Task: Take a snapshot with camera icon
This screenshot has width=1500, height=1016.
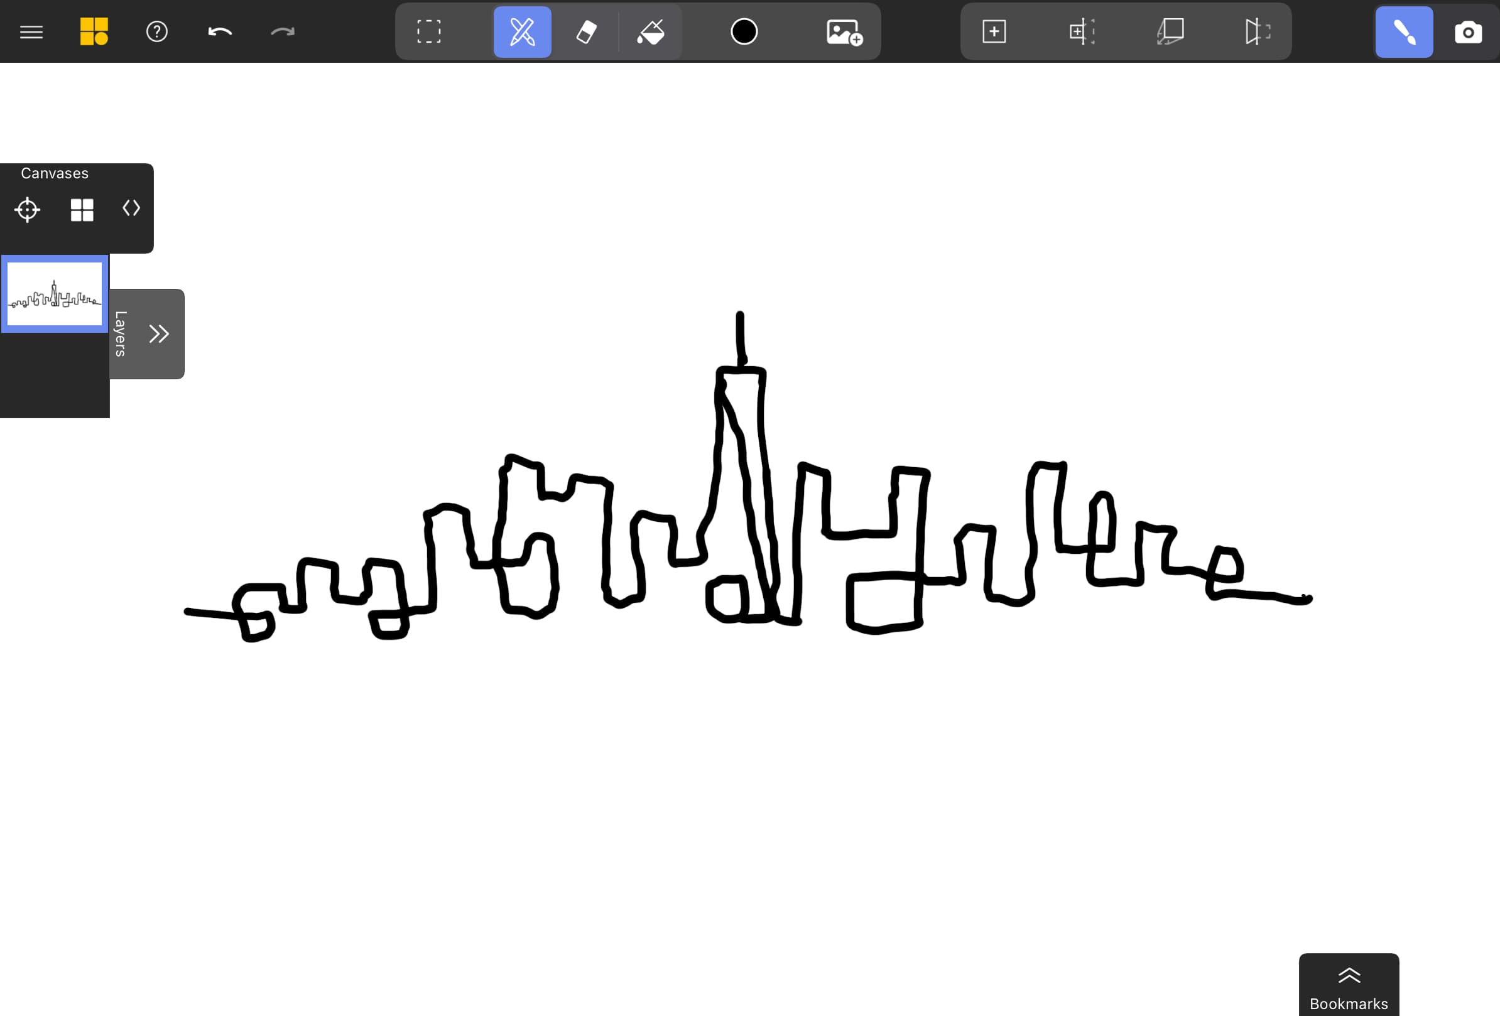Action: coord(1468,31)
